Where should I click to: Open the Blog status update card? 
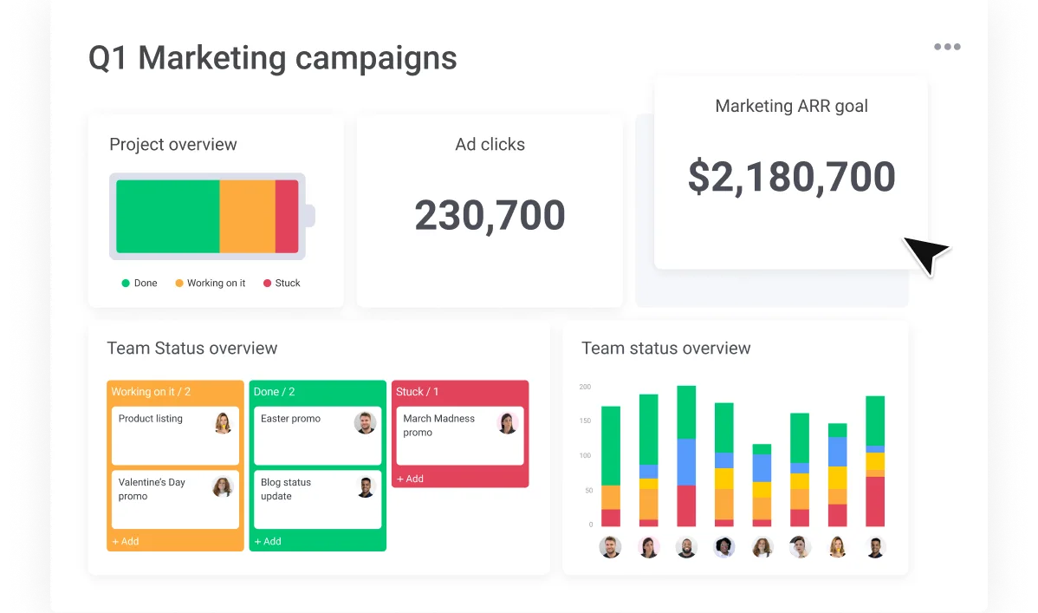(318, 499)
